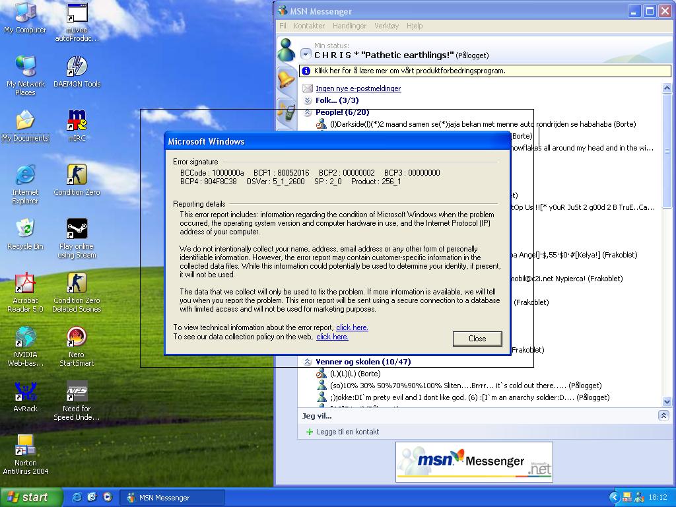Click the mail envelope icon in MSN Messenger
The width and height of the screenshot is (676, 507).
[308, 88]
